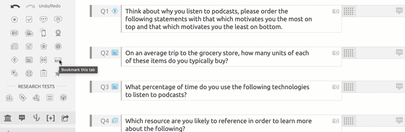Open the bar chart research test

point(9,98)
